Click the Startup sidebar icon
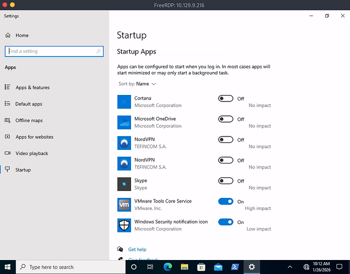This screenshot has height=274, width=350. coord(7,169)
